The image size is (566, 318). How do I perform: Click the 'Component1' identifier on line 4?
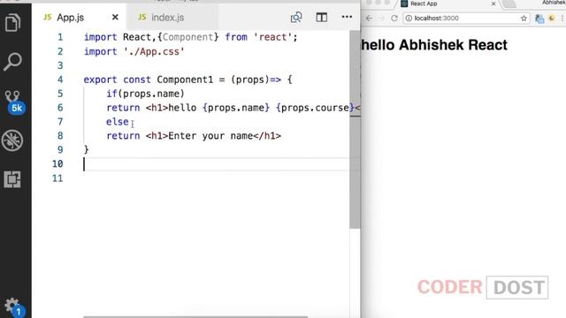pos(185,79)
